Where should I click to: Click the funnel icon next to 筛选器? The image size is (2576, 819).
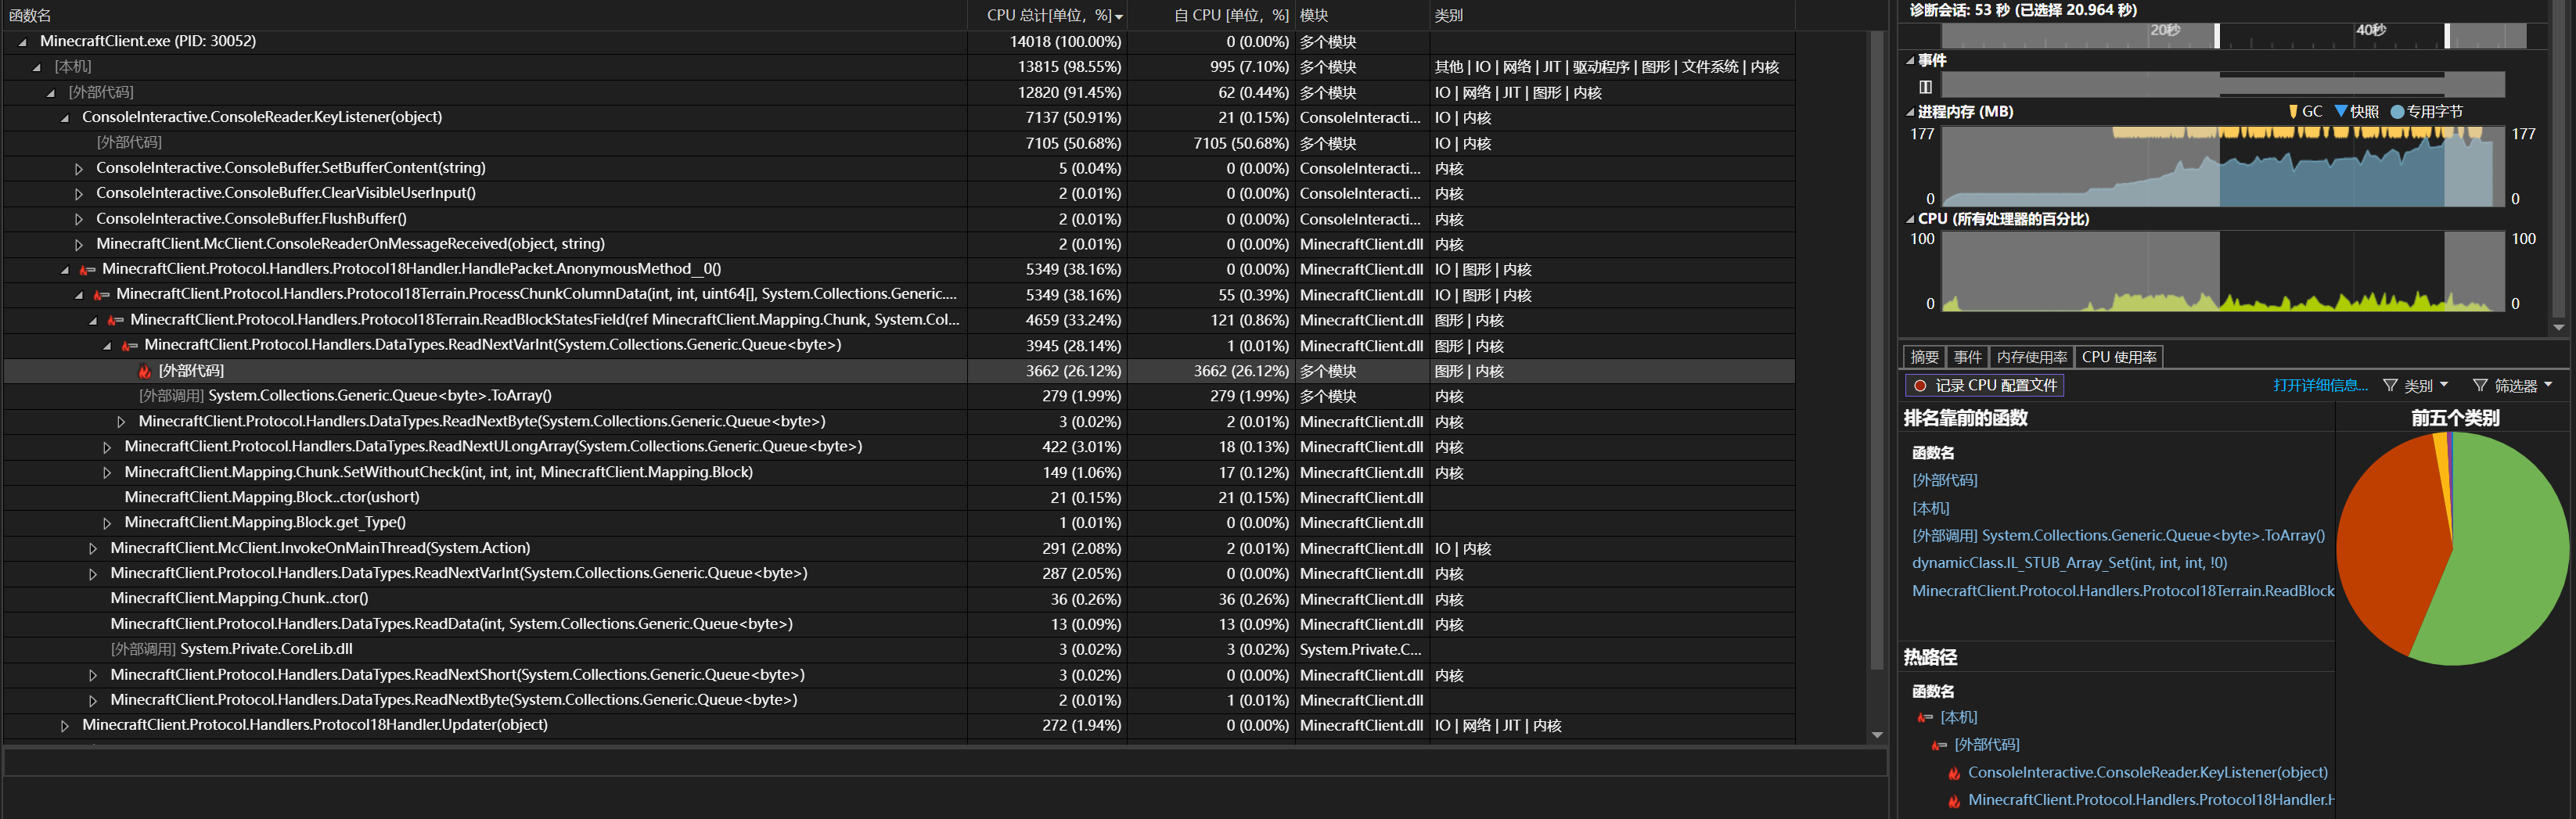[2480, 386]
